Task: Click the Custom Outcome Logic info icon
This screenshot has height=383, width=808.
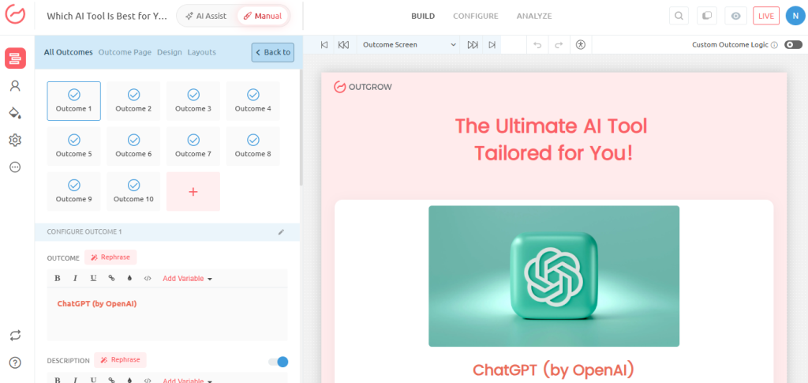Action: [774, 45]
